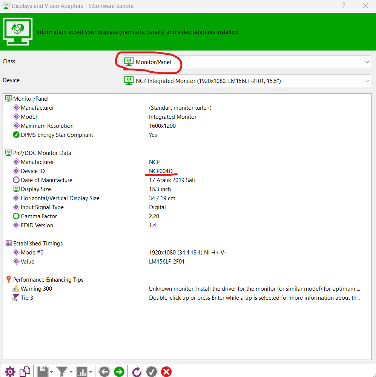Screen dimensions: 376x377
Task: Open the save icon dropdown arrow
Action: pyautogui.click(x=52, y=372)
